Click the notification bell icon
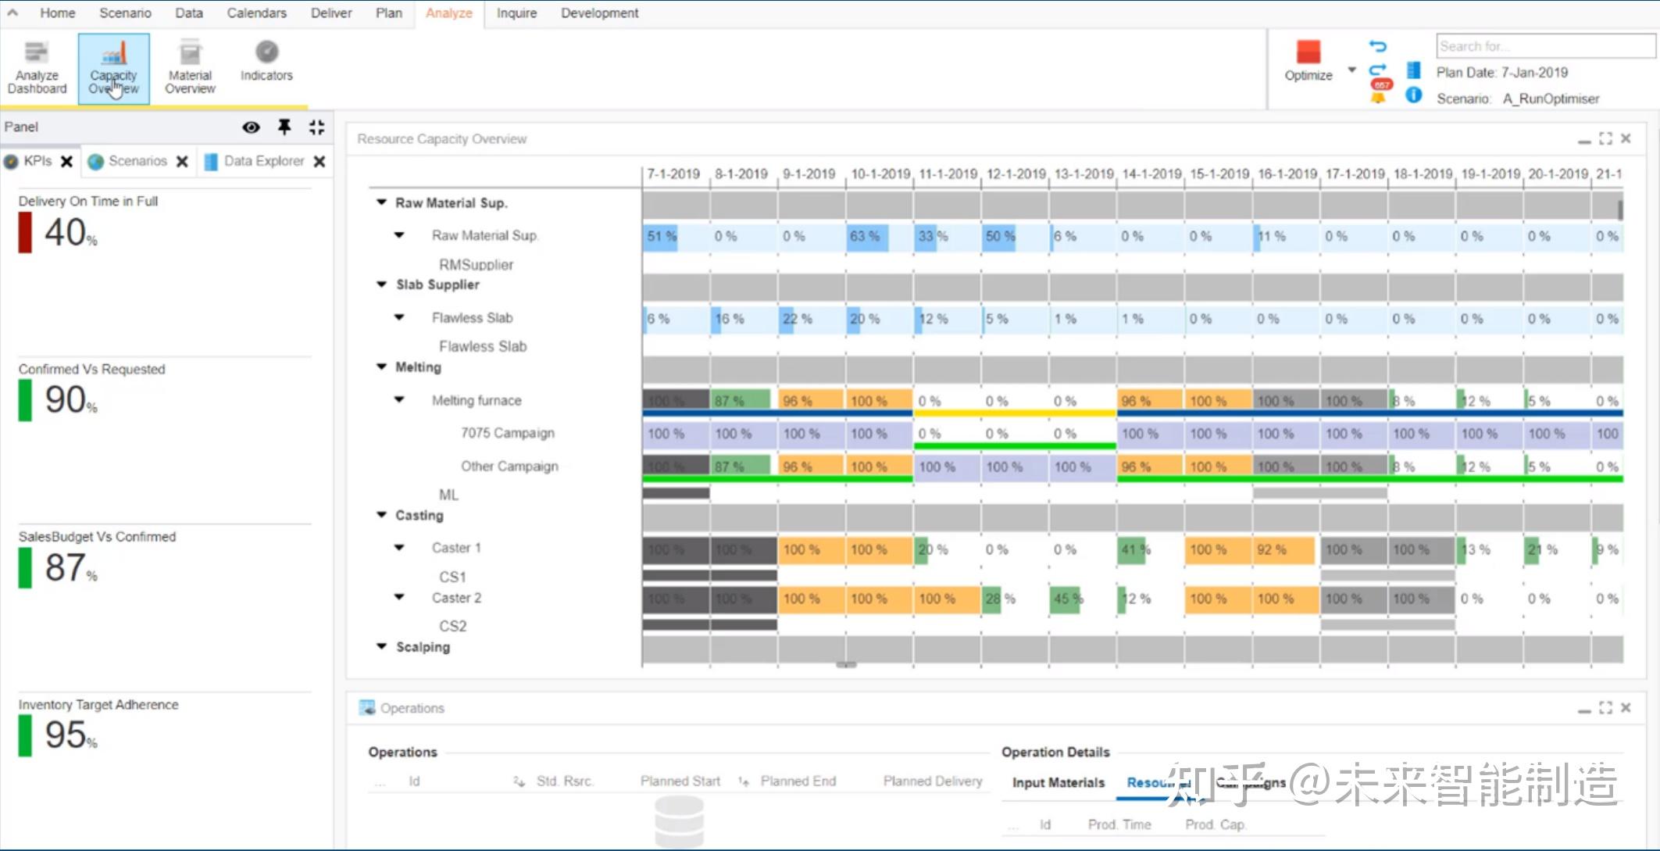The height and width of the screenshot is (851, 1660). 1378,98
